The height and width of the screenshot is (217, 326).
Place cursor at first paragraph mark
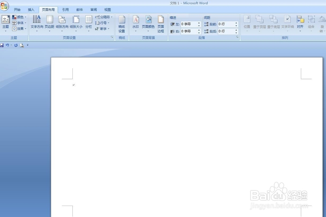74,85
